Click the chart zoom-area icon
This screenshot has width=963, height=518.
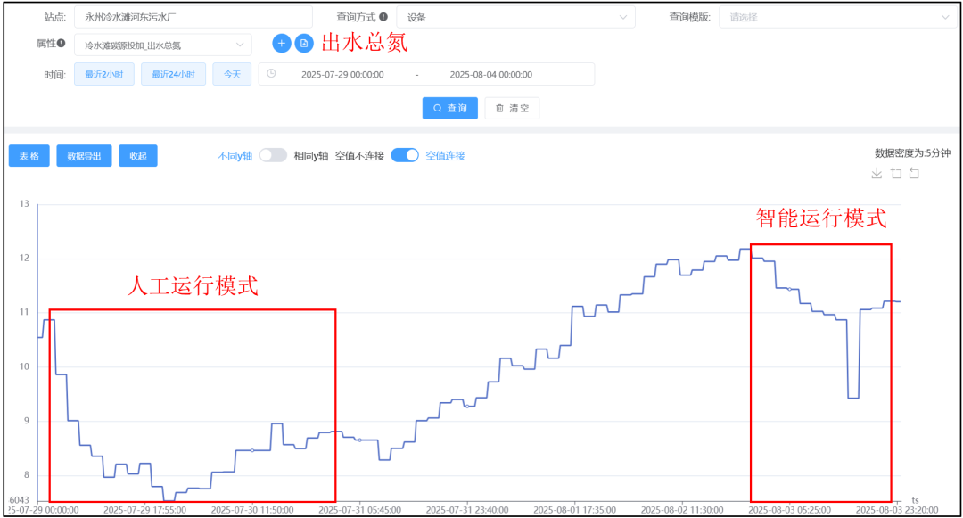tap(896, 173)
